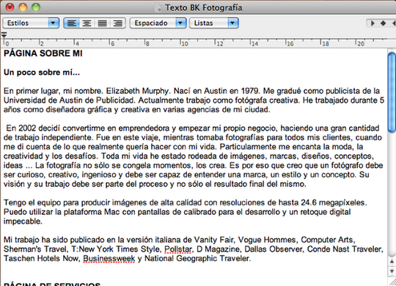Open the Espaciado dropdown
The width and height of the screenshot is (396, 286).
click(158, 23)
